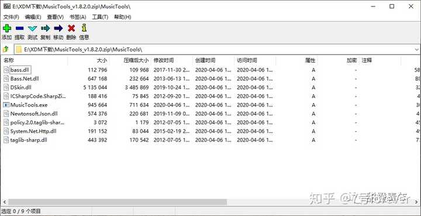Screen dimensions: 421x216
Task: Click the up-folder arrow beside address bar
Action: pos(6,49)
